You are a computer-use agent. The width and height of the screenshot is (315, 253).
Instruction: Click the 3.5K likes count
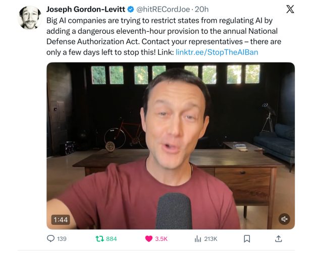(x=161, y=239)
